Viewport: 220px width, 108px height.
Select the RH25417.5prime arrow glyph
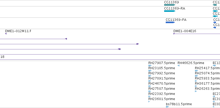point(196,71)
